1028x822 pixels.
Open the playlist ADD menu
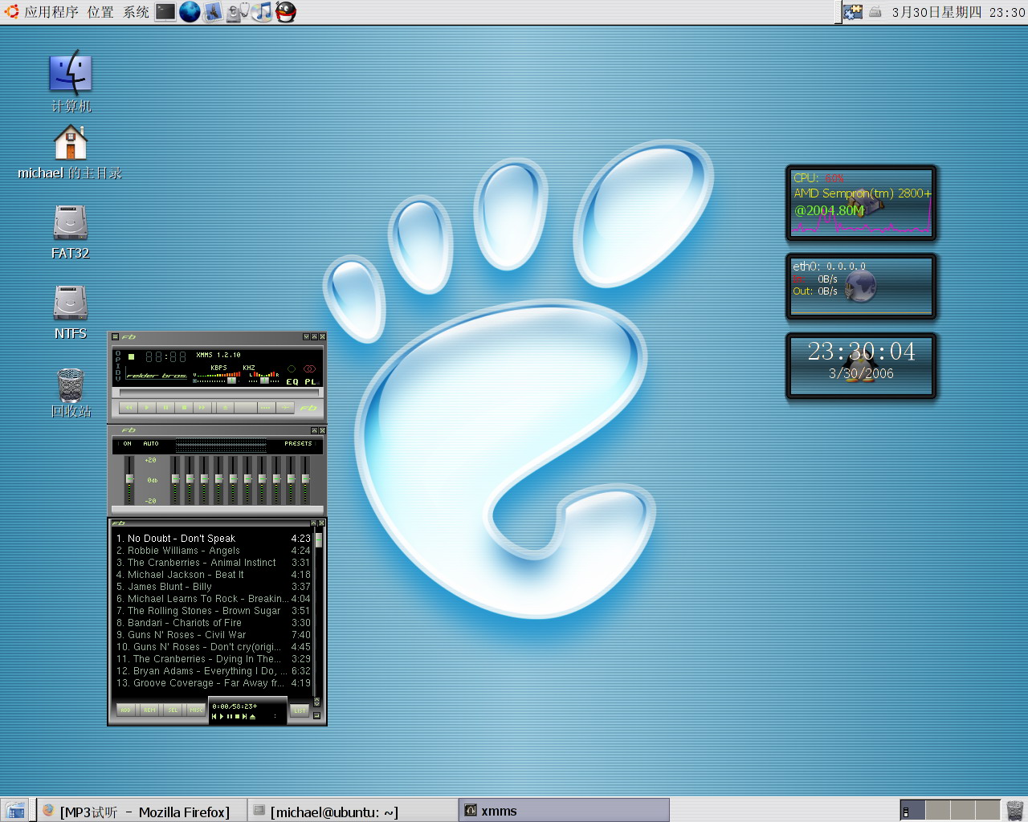click(x=126, y=710)
